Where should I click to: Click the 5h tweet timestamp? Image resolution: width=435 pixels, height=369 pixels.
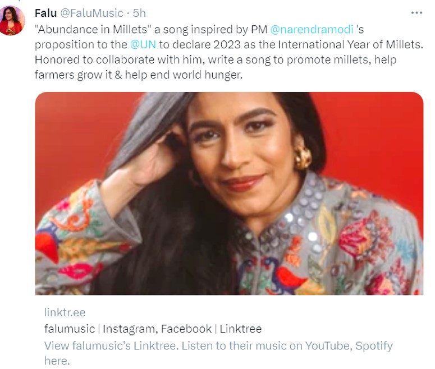coord(139,13)
